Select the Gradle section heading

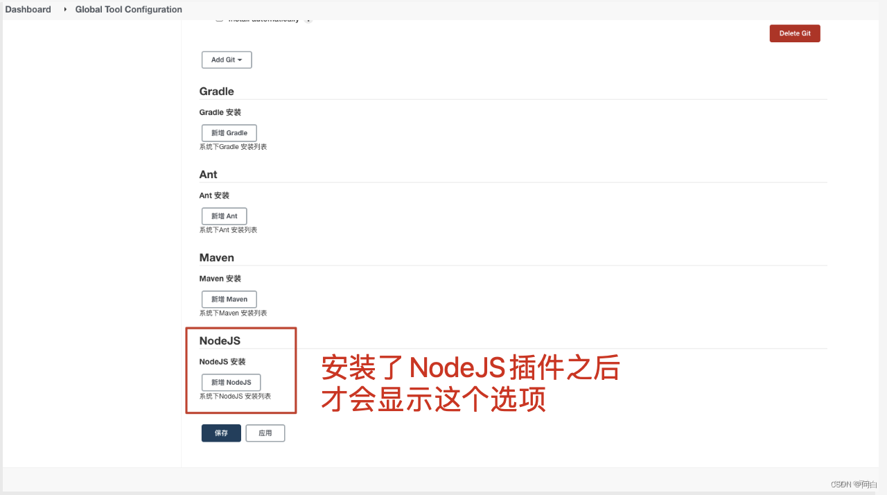(x=216, y=91)
